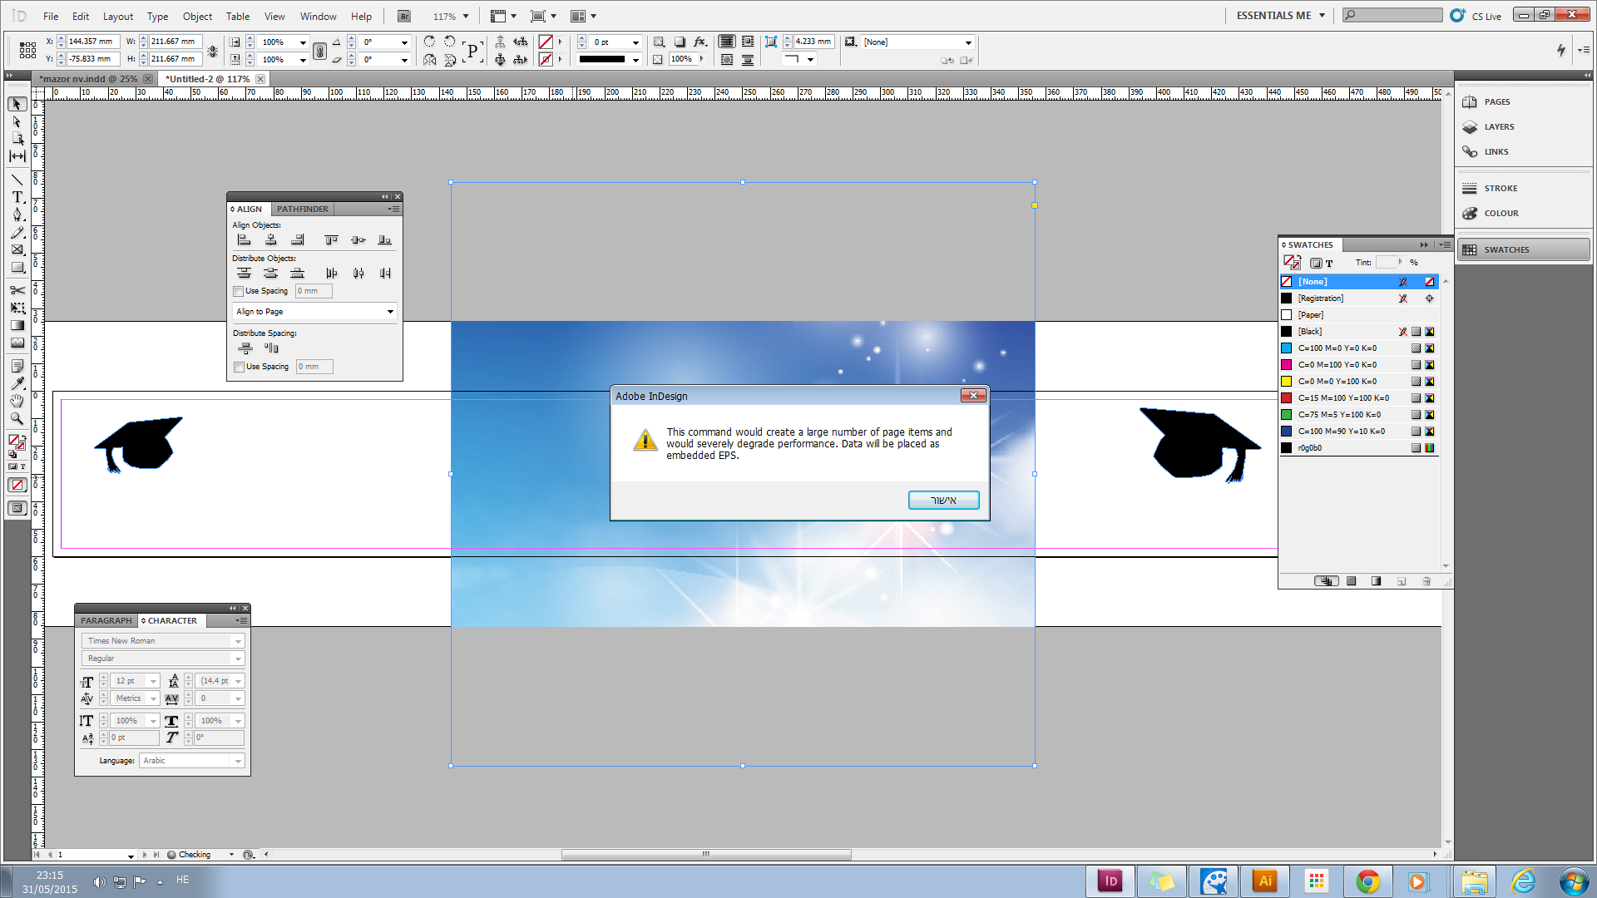This screenshot has height=898, width=1597.
Task: Click align left edges icon
Action: (244, 240)
